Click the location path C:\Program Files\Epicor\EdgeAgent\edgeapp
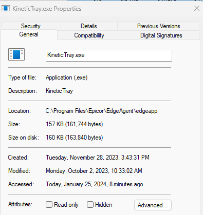This screenshot has height=215, width=203. 101,111
